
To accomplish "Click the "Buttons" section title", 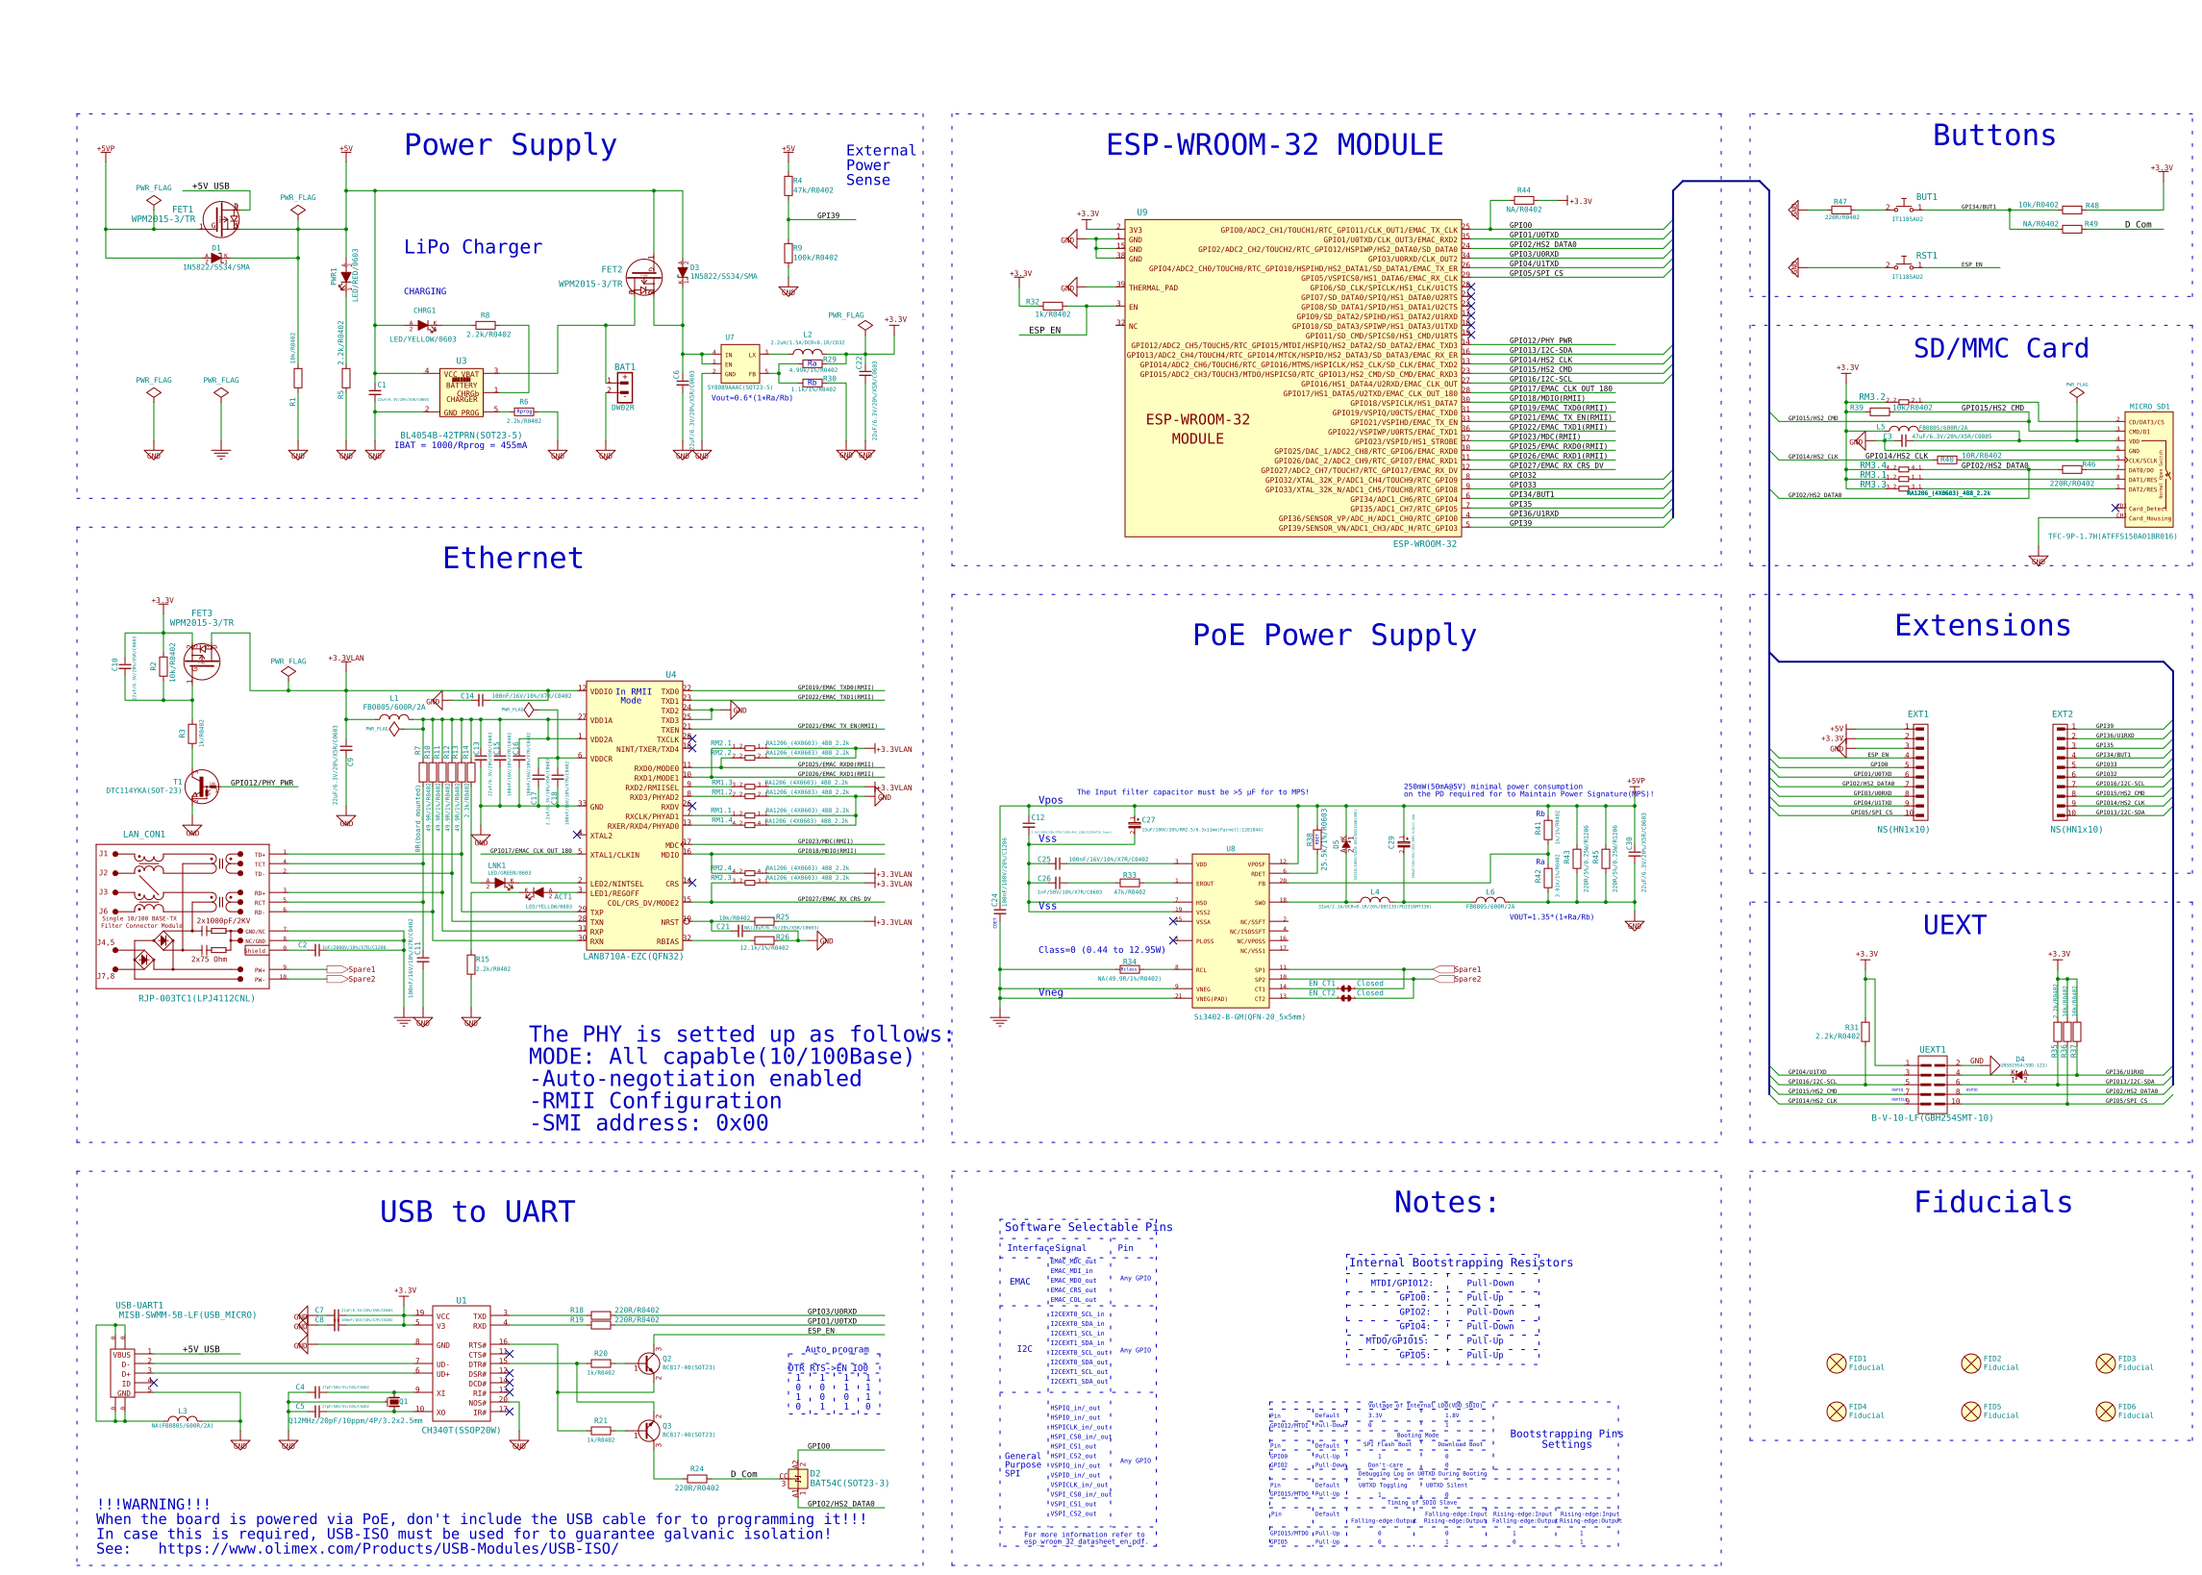I will pyautogui.click(x=1994, y=136).
